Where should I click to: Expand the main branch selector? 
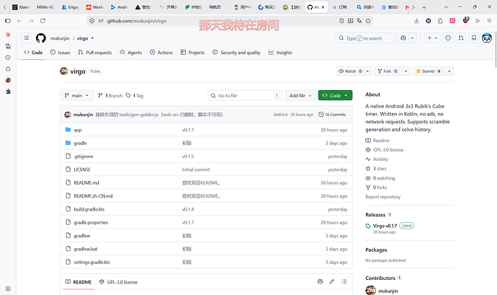[x=76, y=95]
